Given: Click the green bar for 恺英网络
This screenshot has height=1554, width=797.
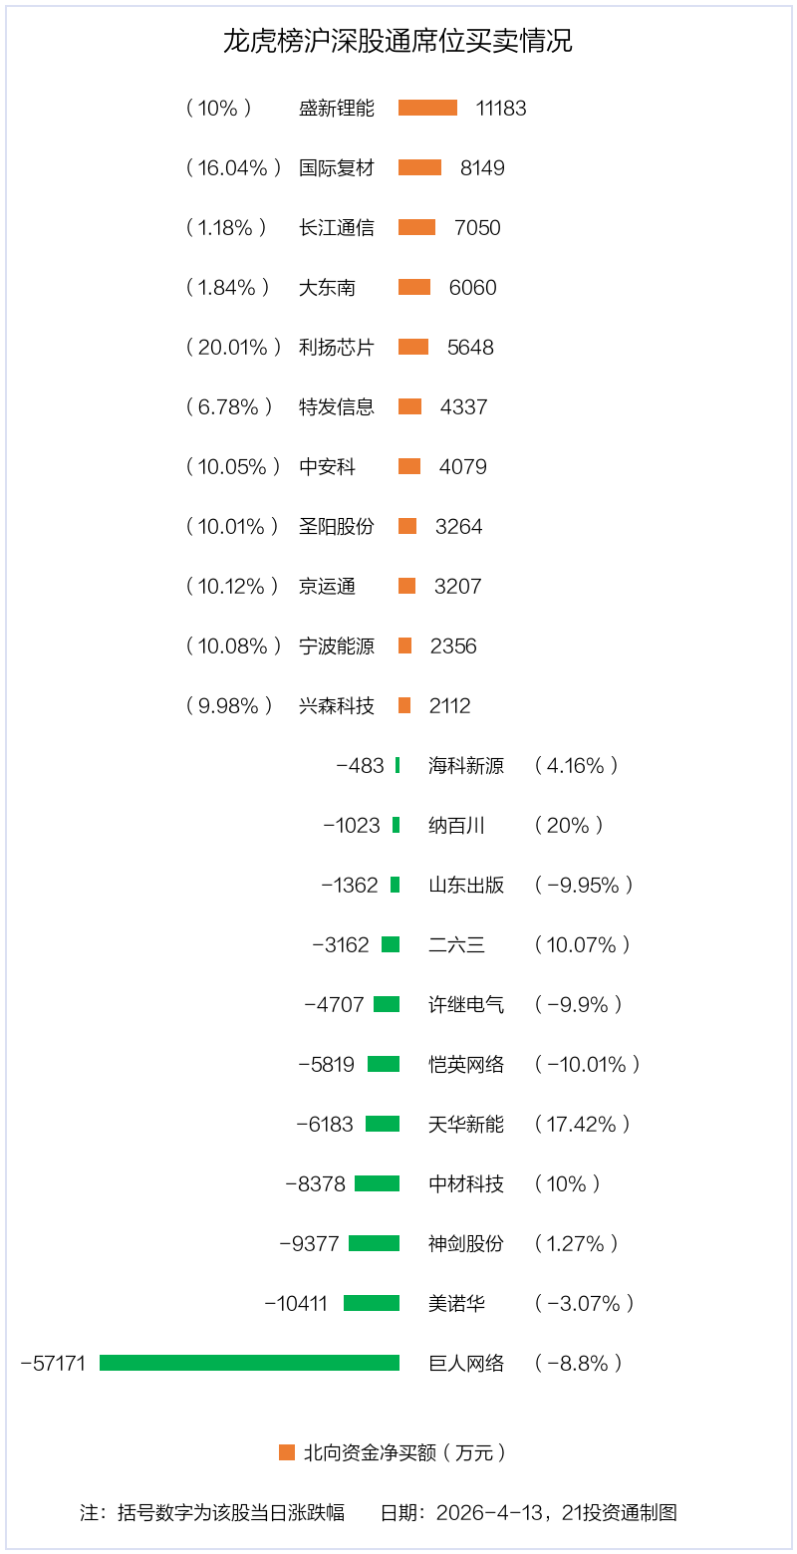Looking at the screenshot, I should point(384,1064).
